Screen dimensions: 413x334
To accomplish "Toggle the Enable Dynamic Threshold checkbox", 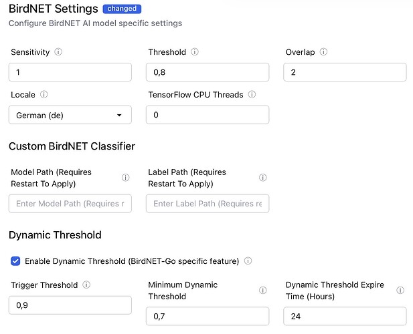I will pos(15,261).
